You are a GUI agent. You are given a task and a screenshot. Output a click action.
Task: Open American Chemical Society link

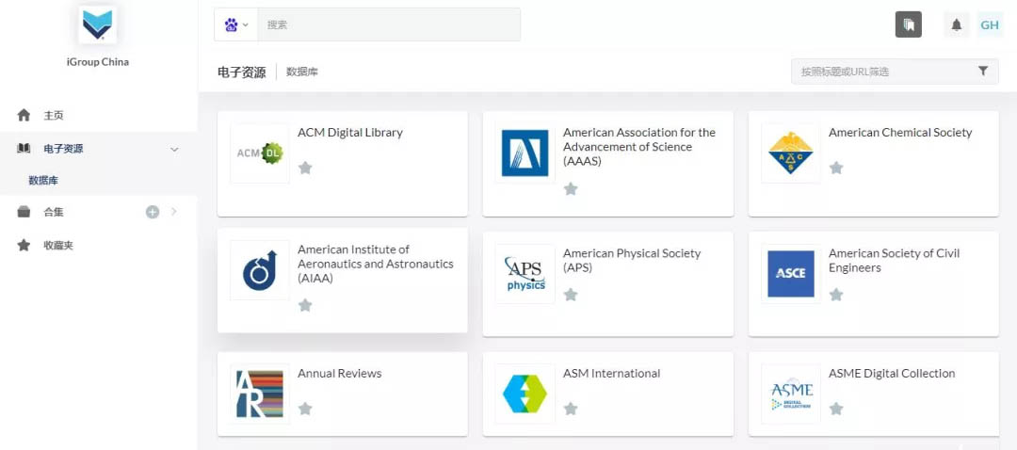click(x=900, y=133)
